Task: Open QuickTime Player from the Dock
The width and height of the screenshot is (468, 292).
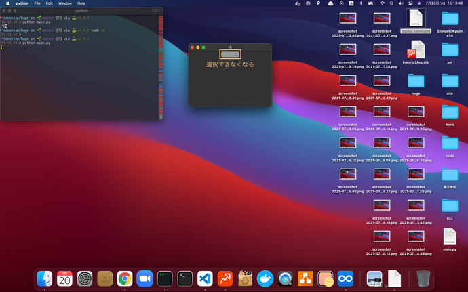Action: pyautogui.click(x=285, y=278)
